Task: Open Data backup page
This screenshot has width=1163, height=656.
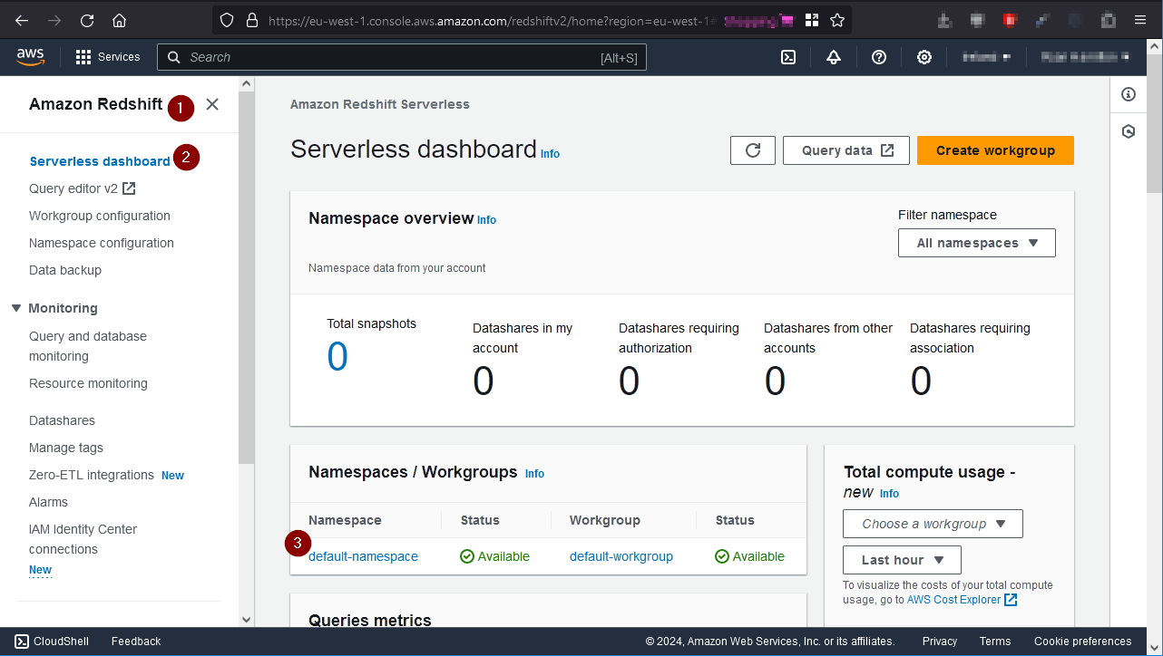Action: point(65,270)
